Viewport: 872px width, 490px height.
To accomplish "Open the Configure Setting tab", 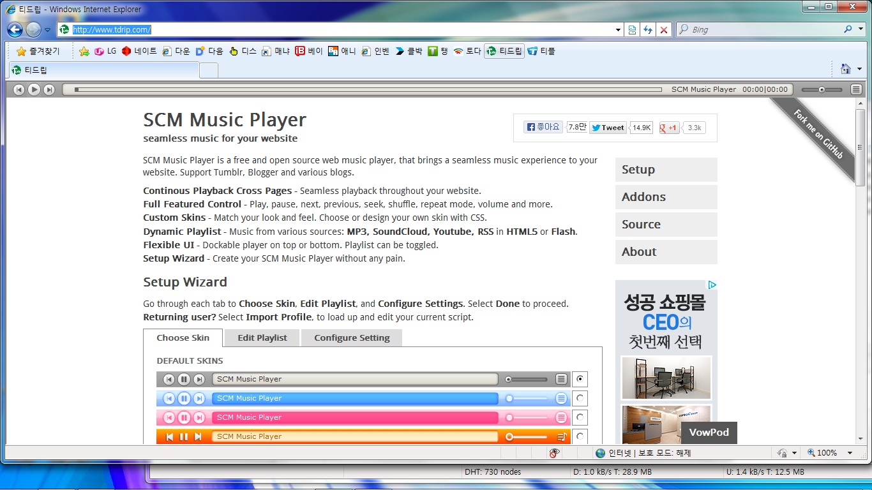I will click(352, 338).
